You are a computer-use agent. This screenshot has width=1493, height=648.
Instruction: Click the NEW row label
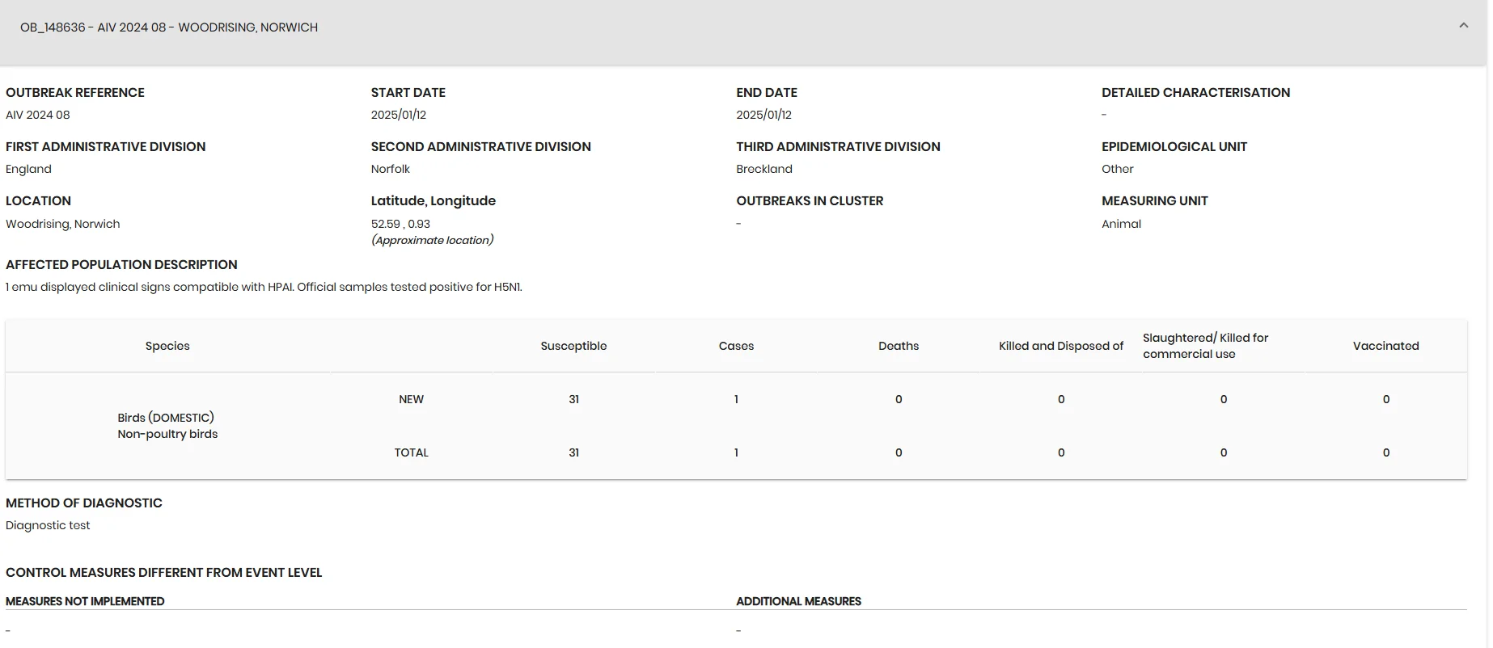pyautogui.click(x=411, y=399)
